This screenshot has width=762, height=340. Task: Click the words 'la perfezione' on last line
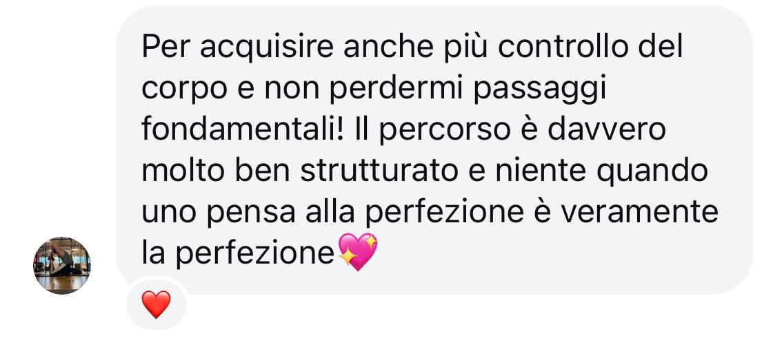(x=238, y=255)
